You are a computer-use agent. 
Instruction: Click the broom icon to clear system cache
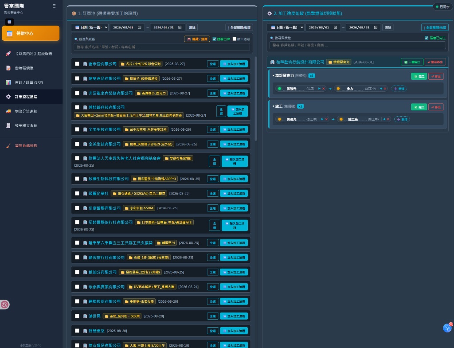pyautogui.click(x=8, y=145)
